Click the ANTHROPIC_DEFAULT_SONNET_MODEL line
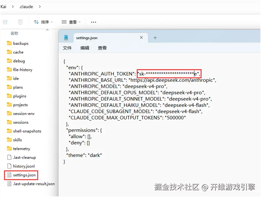The image size is (261, 197). (140, 99)
